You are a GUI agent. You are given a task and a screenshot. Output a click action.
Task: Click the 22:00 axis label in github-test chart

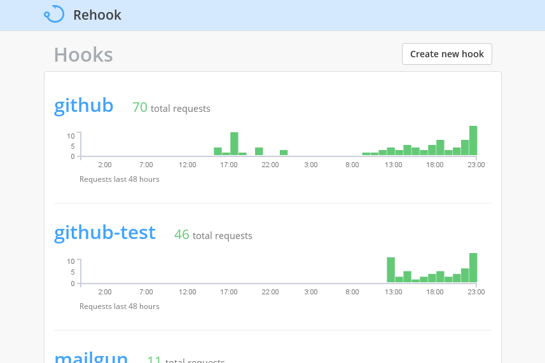[270, 292]
